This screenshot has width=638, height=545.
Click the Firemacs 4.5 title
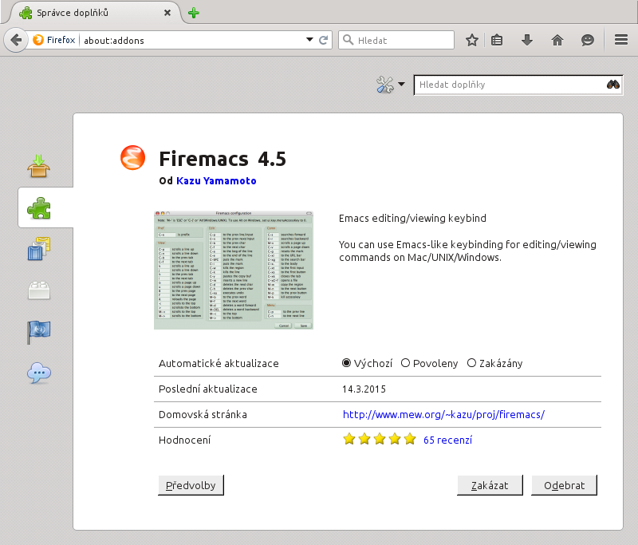[x=223, y=159]
